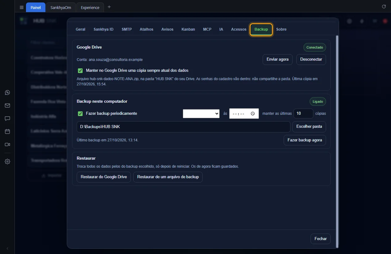The image size is (391, 254).
Task: Click the settings dialog vertical scrollbar
Action: [x=337, y=141]
